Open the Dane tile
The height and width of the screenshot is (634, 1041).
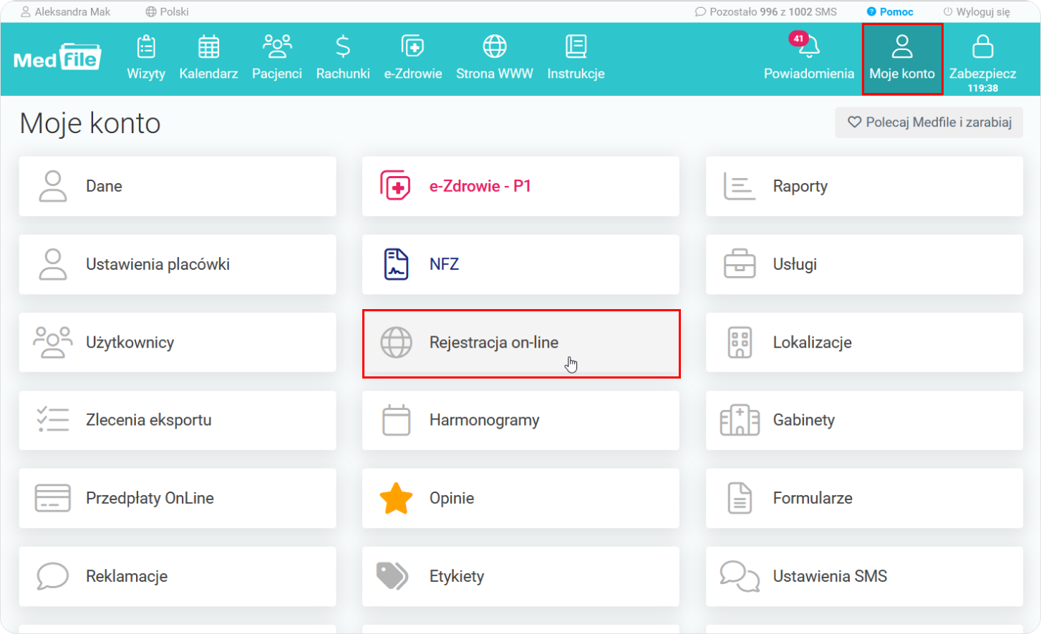click(178, 186)
